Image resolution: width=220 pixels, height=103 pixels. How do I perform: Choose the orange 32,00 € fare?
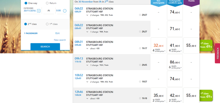click(x=159, y=45)
